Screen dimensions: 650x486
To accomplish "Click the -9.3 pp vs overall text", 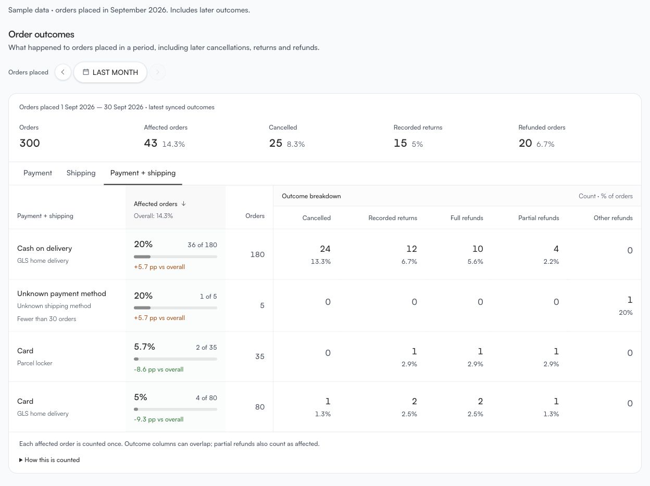I will 158,419.
